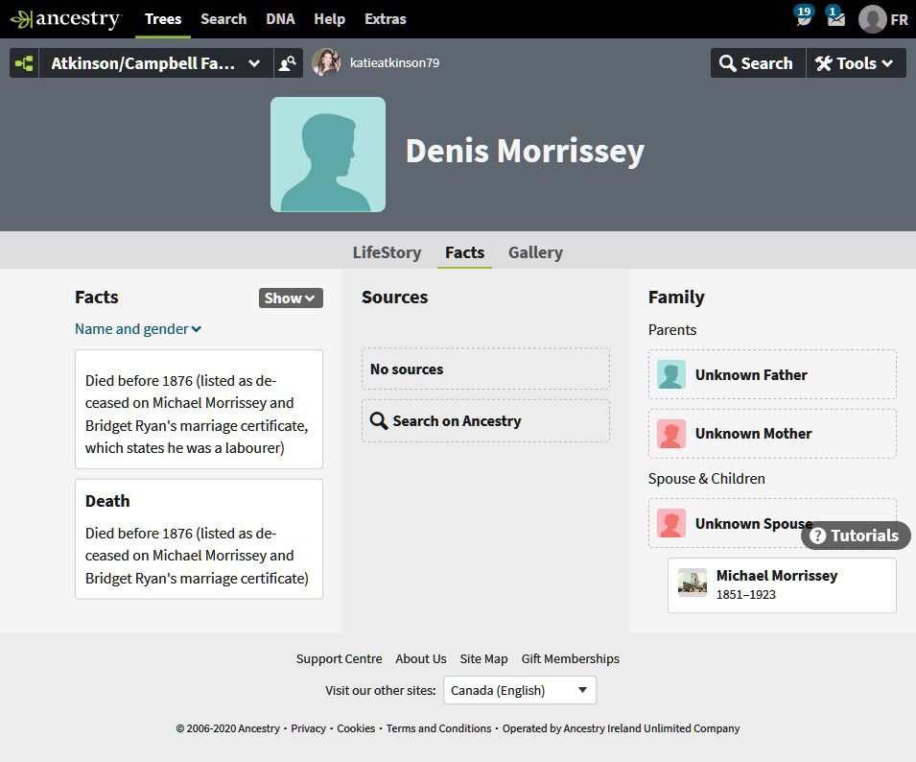This screenshot has height=762, width=916.
Task: Expand the Atkinson/Campbell tree selector
Action: [x=156, y=63]
